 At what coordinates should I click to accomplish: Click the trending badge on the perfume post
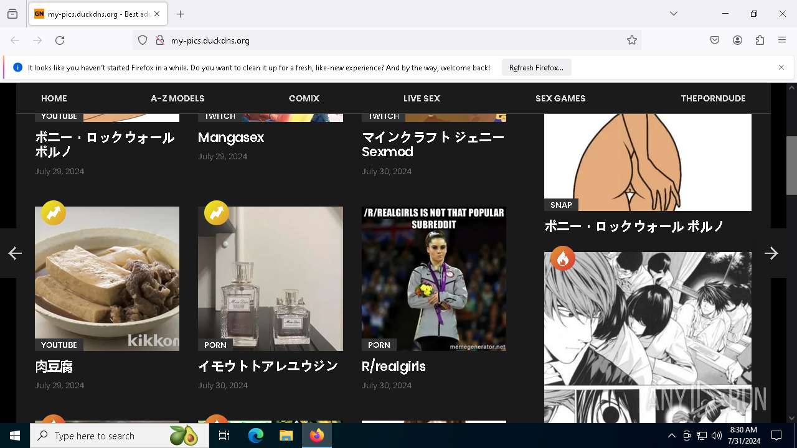pyautogui.click(x=217, y=213)
